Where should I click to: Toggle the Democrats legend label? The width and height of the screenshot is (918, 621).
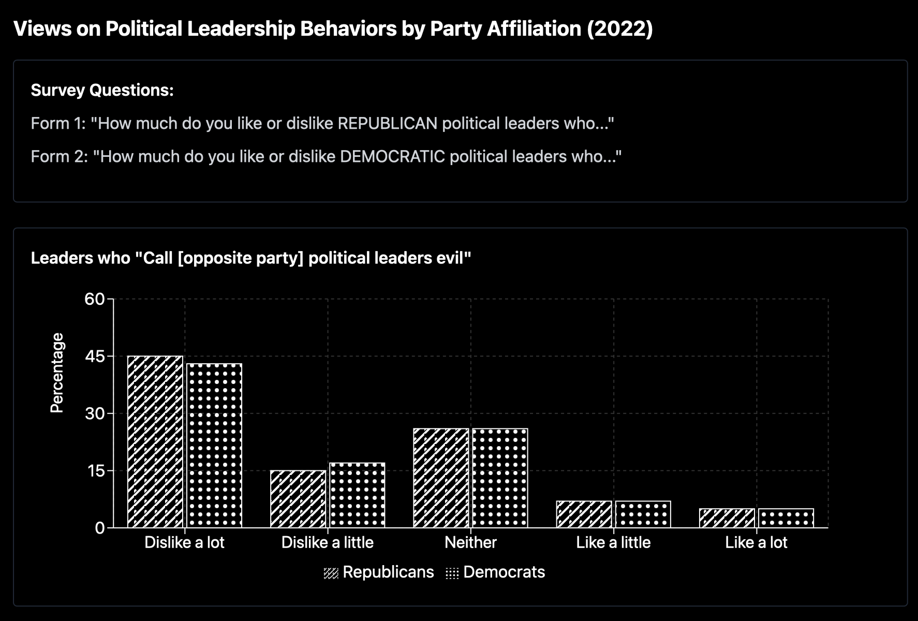(504, 572)
